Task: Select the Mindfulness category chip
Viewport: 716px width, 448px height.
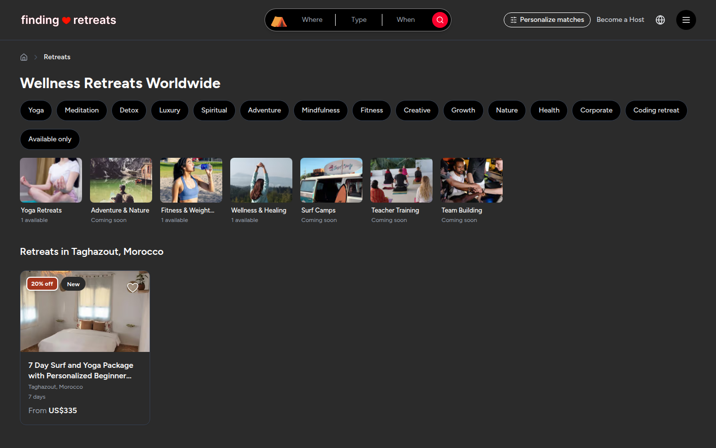Action: coord(321,111)
